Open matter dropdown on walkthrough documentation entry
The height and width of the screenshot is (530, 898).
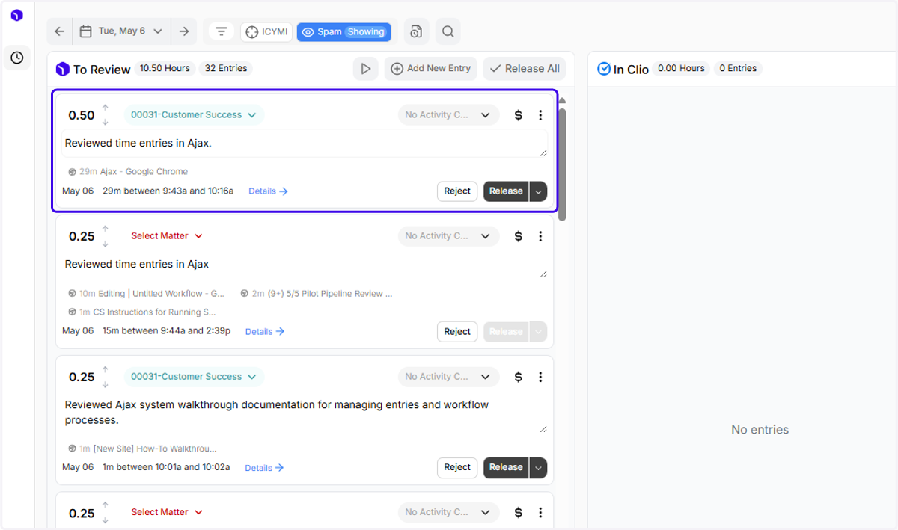pos(194,377)
